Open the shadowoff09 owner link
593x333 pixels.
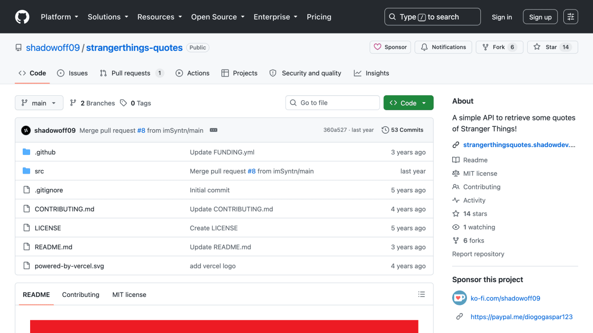(x=53, y=48)
